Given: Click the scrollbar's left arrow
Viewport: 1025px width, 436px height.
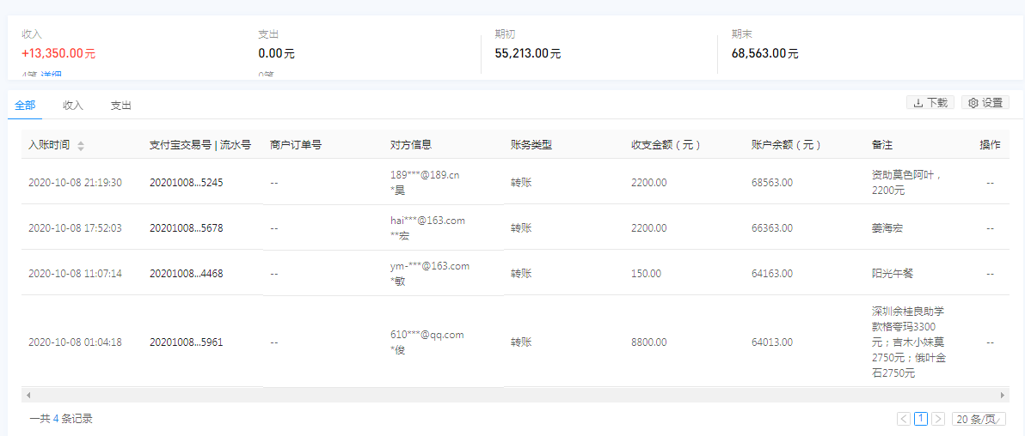Looking at the screenshot, I should coord(27,395).
